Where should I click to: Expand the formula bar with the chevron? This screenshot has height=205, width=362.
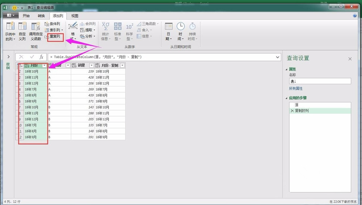click(x=278, y=57)
